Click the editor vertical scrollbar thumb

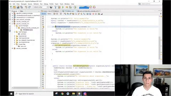pos(160,48)
